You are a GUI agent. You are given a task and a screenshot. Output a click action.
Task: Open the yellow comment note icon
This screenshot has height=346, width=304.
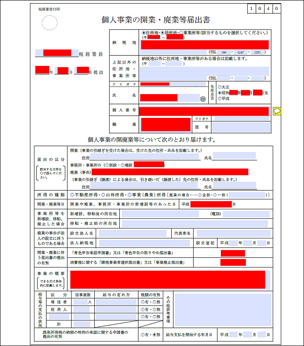point(277,111)
